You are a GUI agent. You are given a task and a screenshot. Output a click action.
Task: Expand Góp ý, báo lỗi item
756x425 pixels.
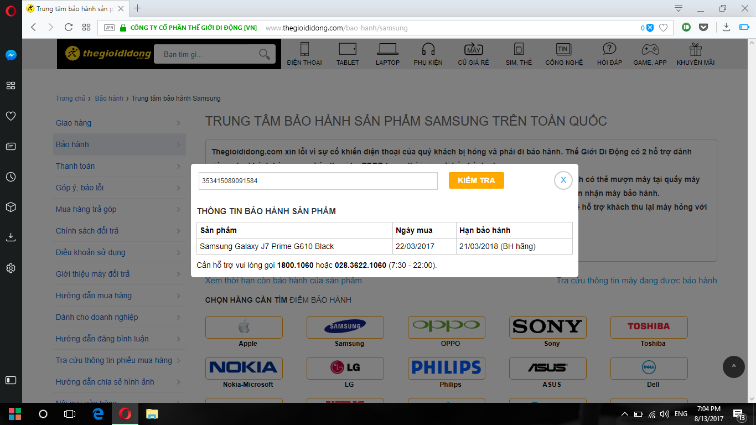click(120, 188)
